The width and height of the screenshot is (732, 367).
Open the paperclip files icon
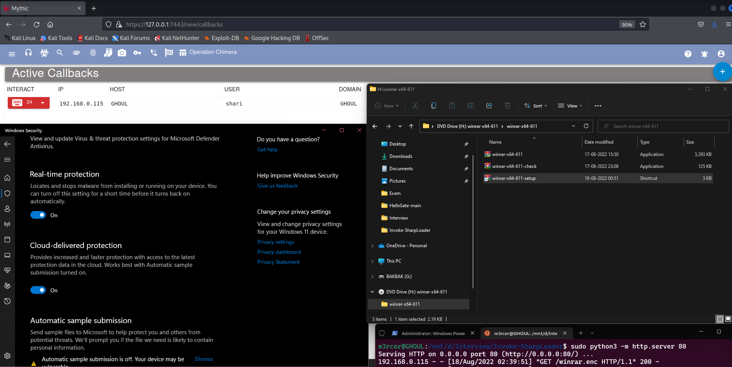click(77, 53)
